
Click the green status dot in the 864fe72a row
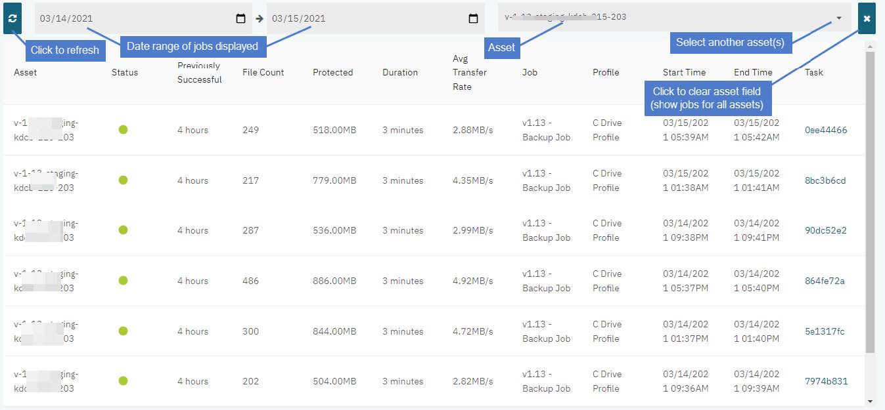(123, 280)
